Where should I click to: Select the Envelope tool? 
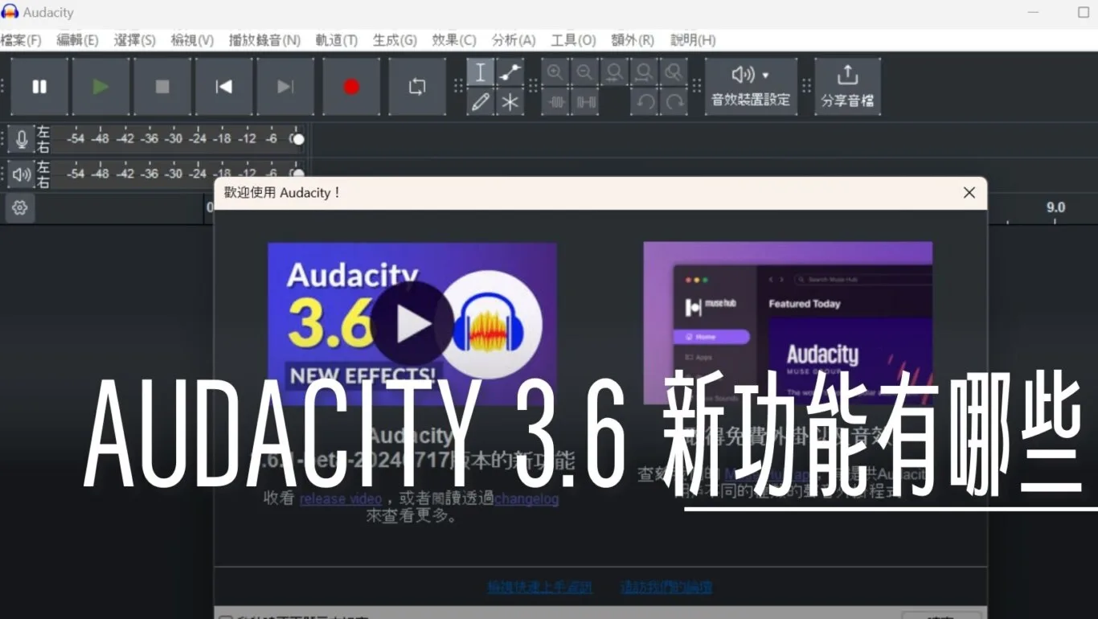pyautogui.click(x=510, y=72)
